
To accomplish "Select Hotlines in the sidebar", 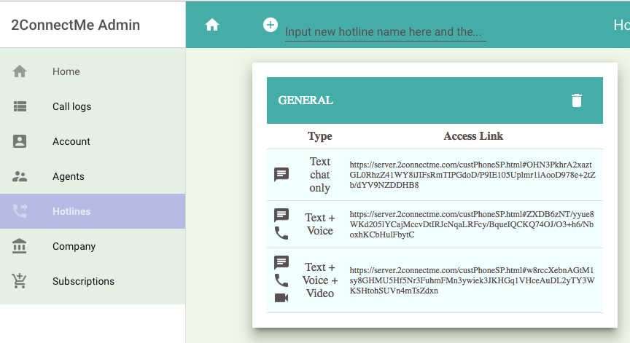I will 71,211.
